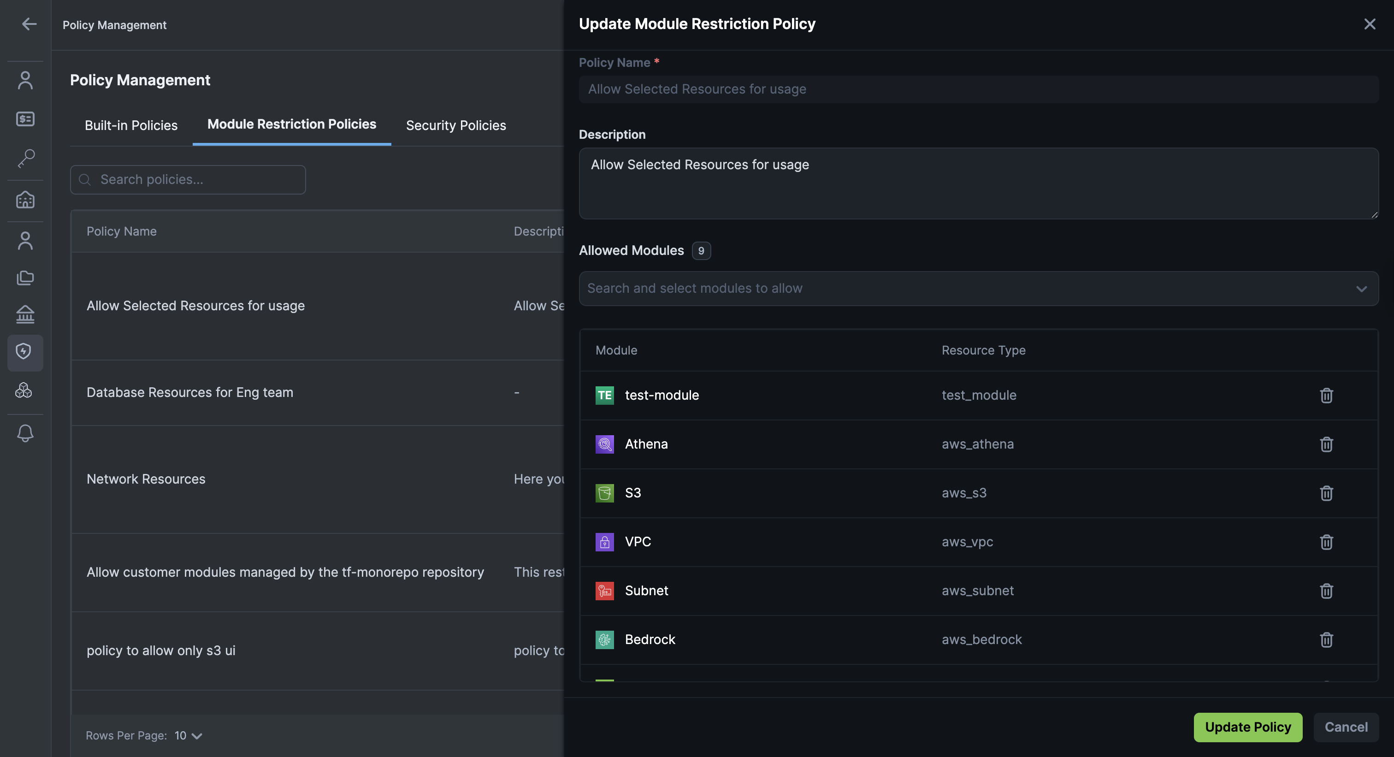The width and height of the screenshot is (1394, 757).
Task: Remove Athena module using trash icon
Action: [1326, 444]
